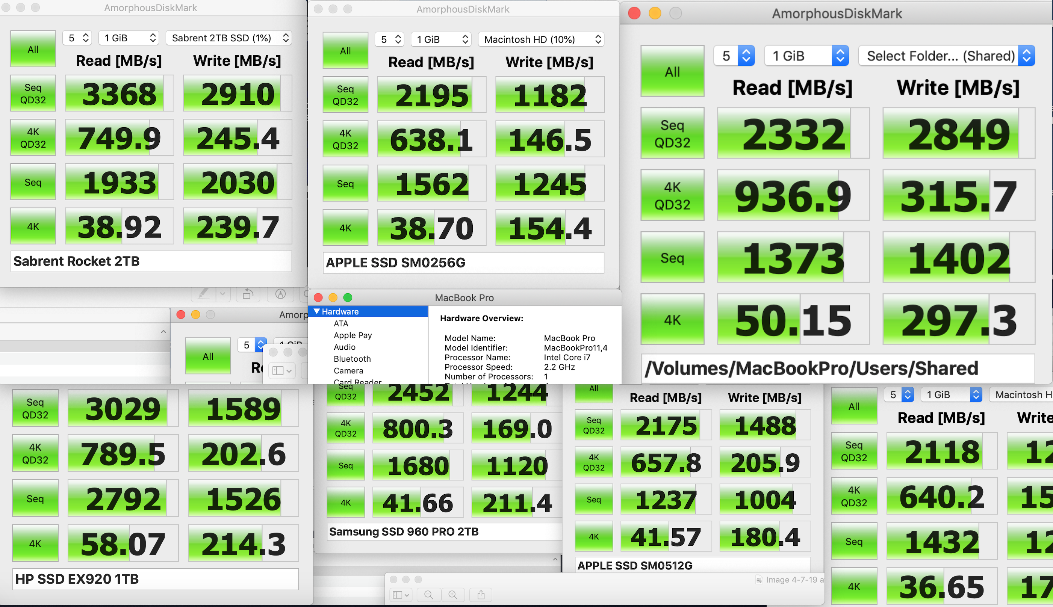The image size is (1053, 607).
Task: Click the Share icon in bottom Preview toolbar
Action: (481, 595)
